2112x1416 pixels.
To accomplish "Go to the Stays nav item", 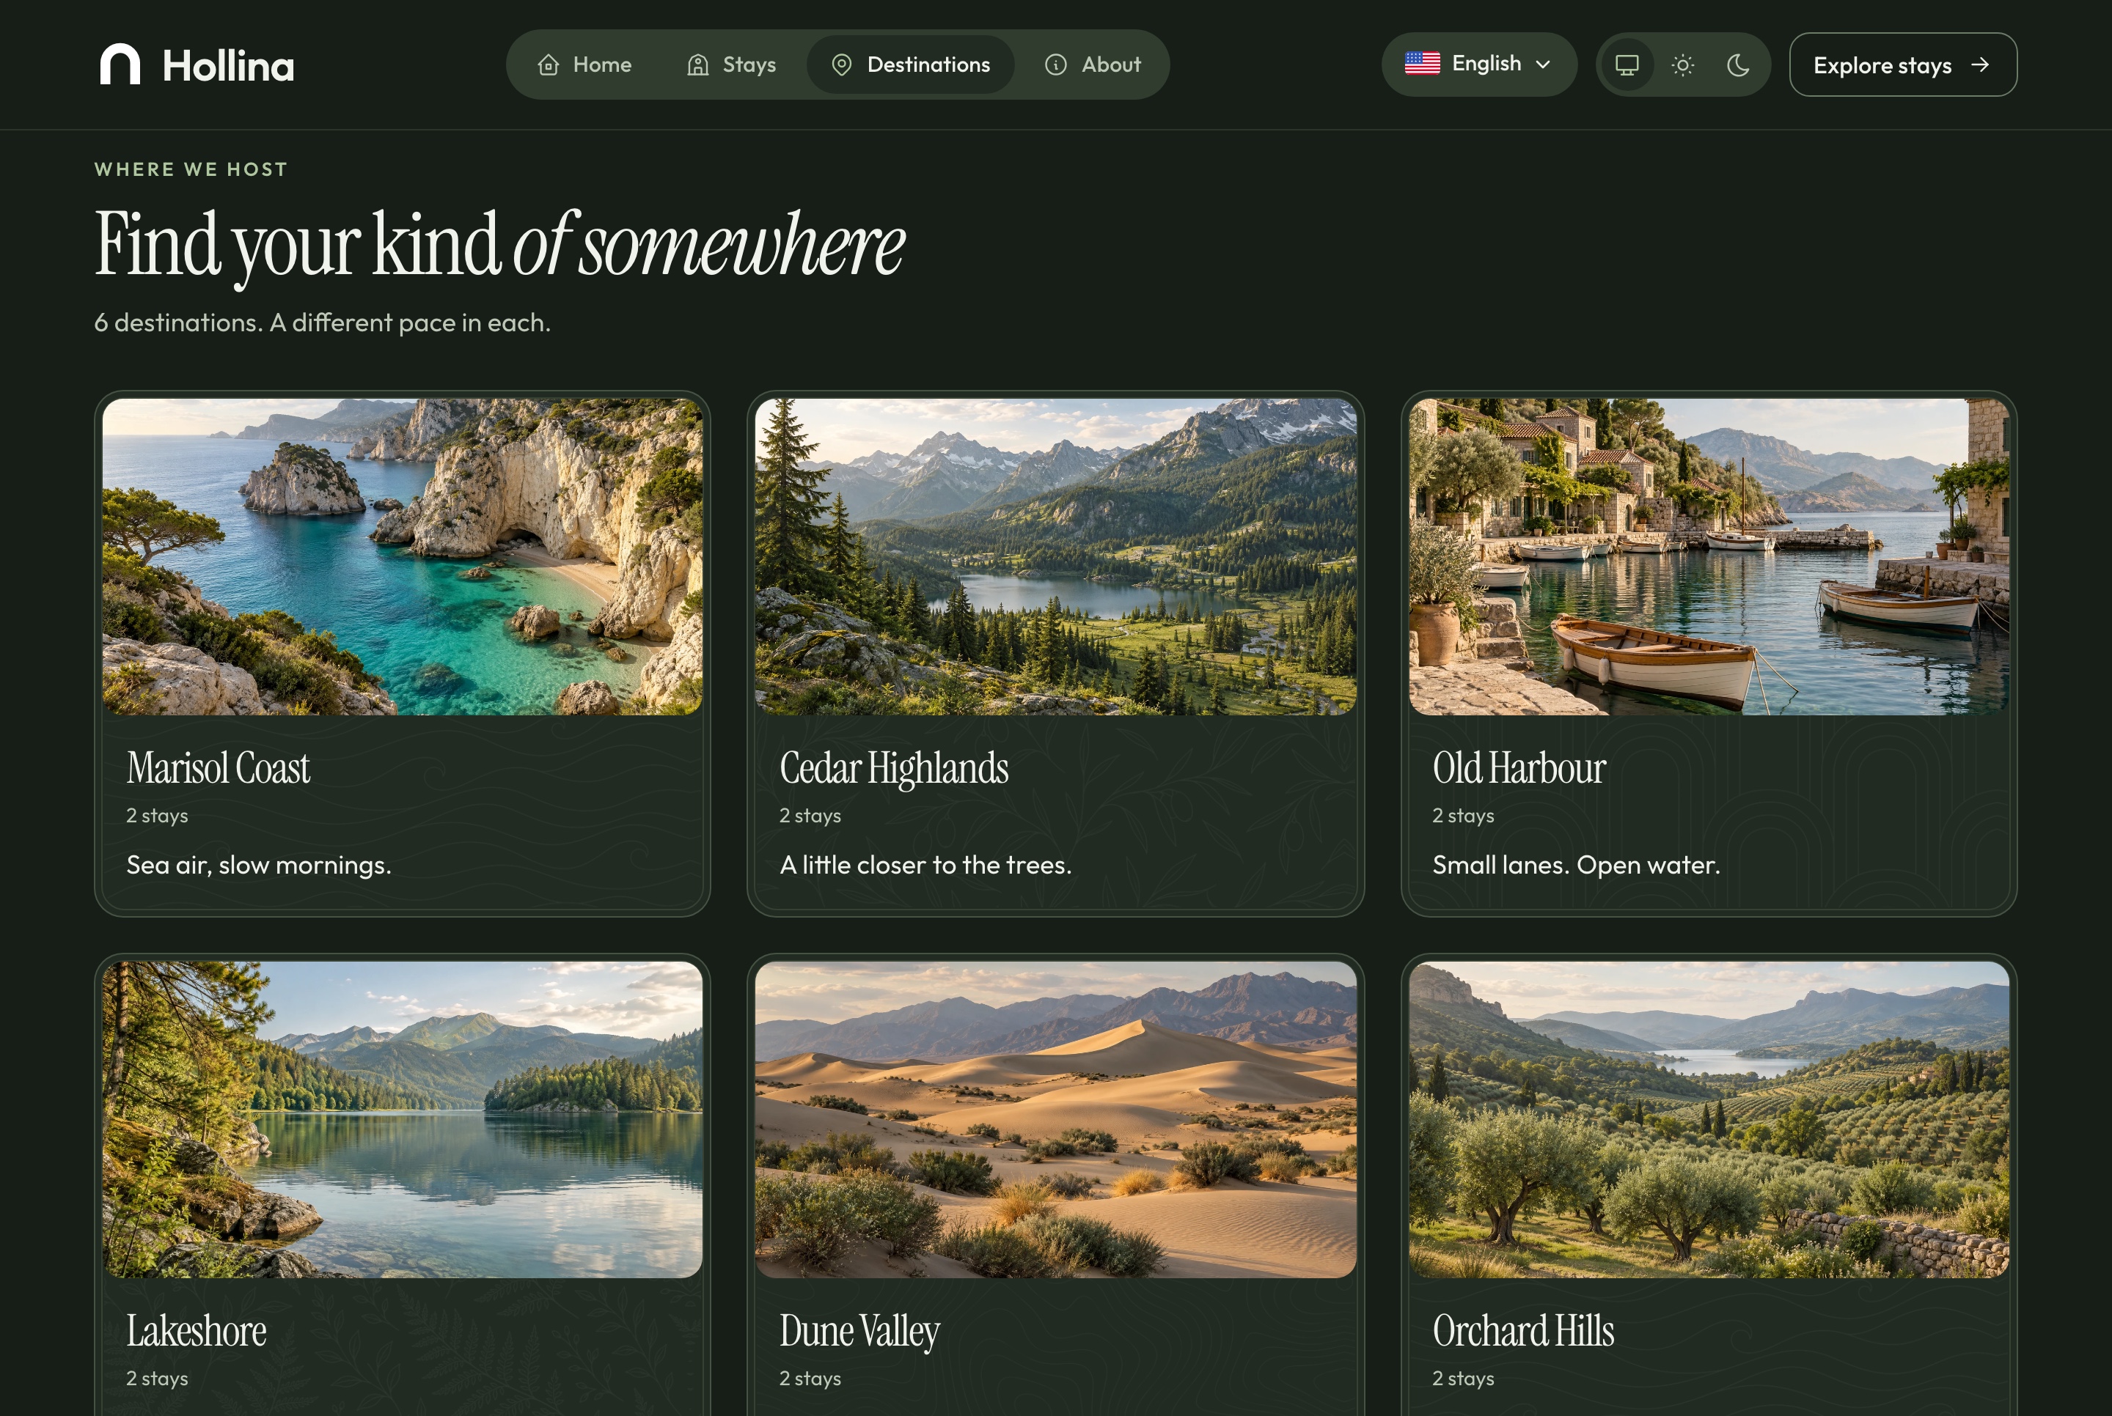I will point(732,65).
